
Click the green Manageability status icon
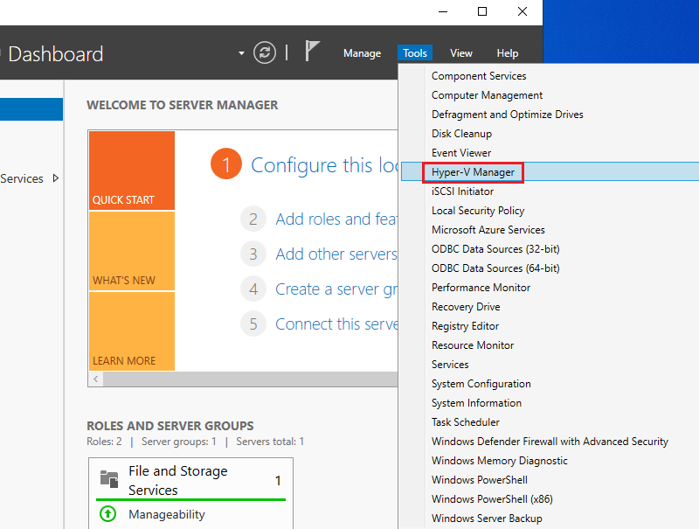click(107, 514)
